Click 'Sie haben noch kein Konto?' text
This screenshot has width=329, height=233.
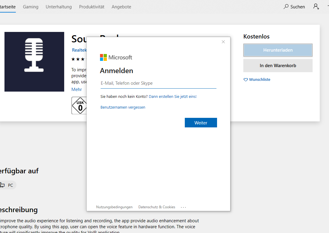(124, 96)
